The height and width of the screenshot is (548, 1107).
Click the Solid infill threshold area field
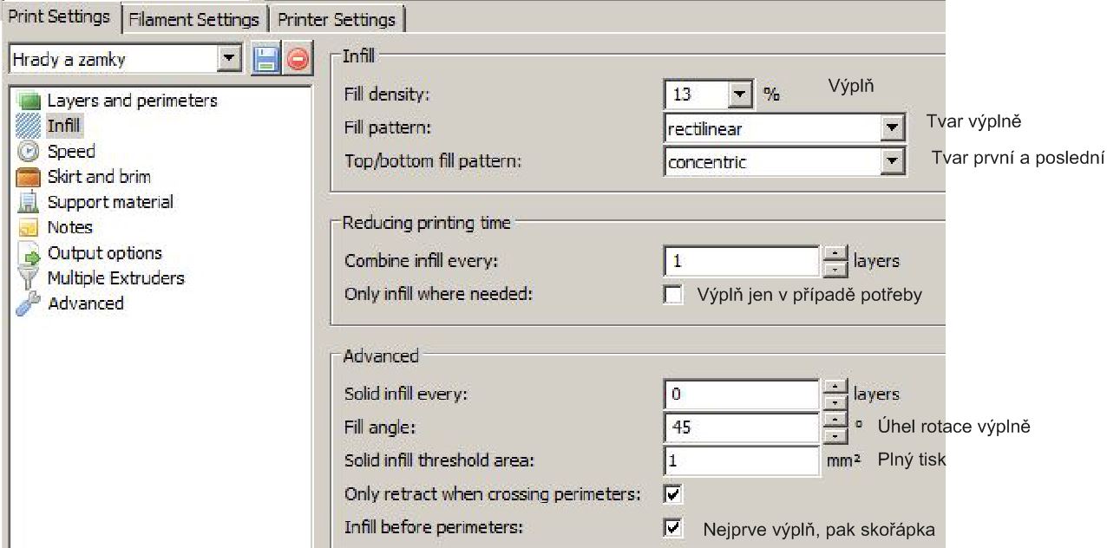741,460
